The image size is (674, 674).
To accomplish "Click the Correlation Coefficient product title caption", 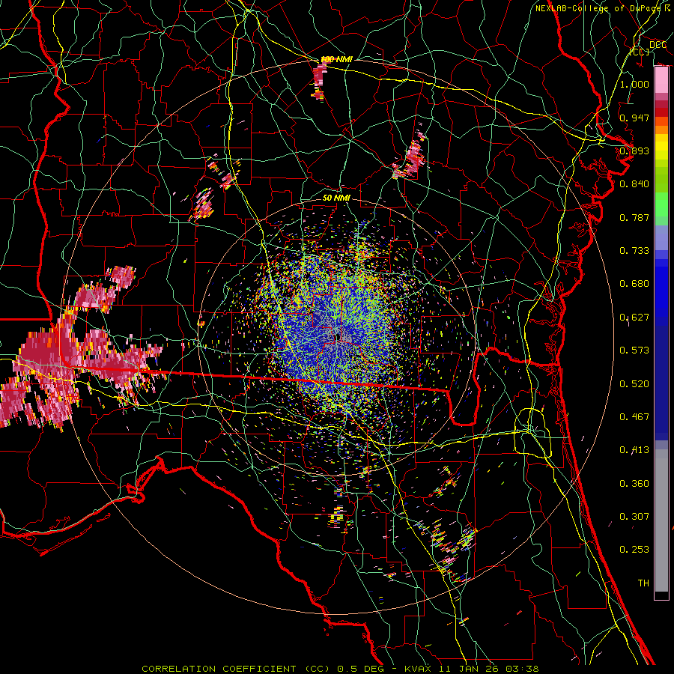I will point(340,669).
